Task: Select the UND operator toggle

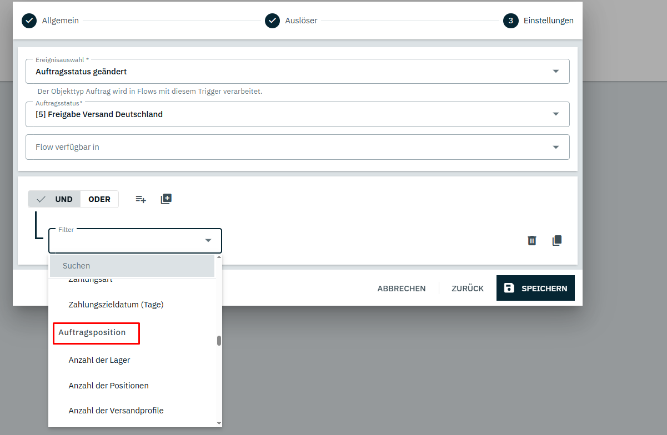Action: pos(55,199)
